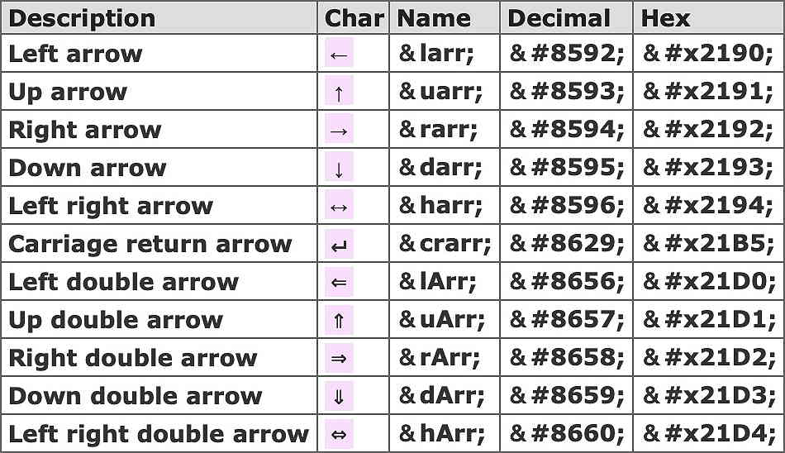
Task: Click the down arrow character symbol
Action: tap(339, 169)
